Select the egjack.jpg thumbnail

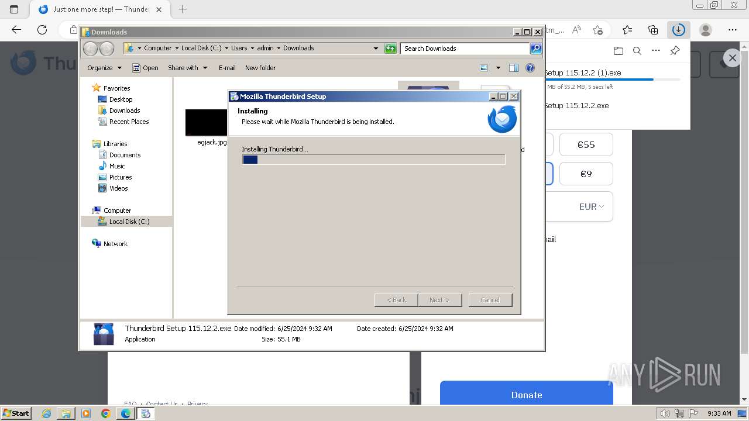click(207, 122)
